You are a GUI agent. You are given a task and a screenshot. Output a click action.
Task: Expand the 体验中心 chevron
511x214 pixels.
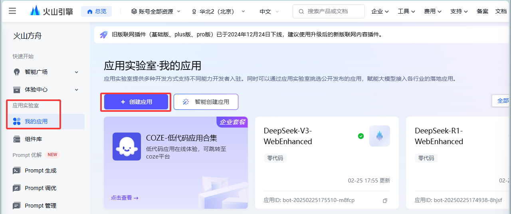pyautogui.click(x=77, y=89)
